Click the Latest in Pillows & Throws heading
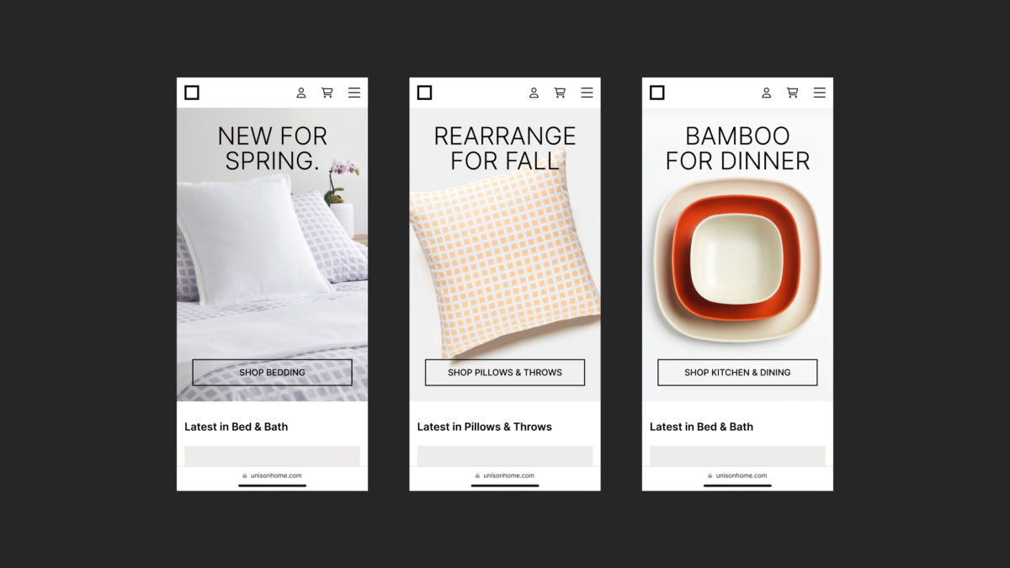This screenshot has width=1010, height=568. pyautogui.click(x=485, y=427)
